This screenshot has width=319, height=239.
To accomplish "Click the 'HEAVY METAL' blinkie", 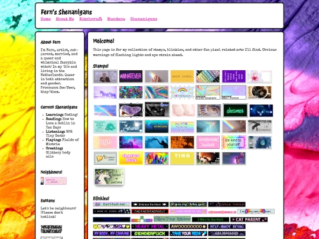I will tap(150, 227).
